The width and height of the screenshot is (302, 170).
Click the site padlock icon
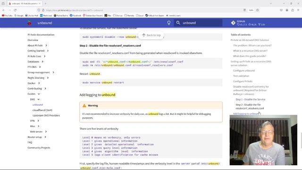pos(43,10)
